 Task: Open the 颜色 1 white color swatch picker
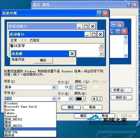[x=81, y=87]
